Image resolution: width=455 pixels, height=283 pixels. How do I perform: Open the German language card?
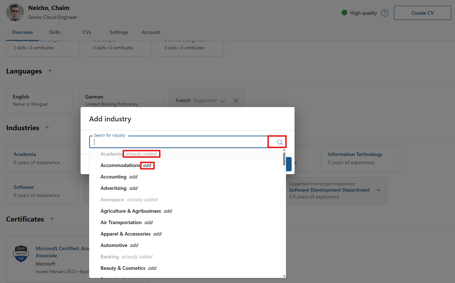(x=121, y=101)
